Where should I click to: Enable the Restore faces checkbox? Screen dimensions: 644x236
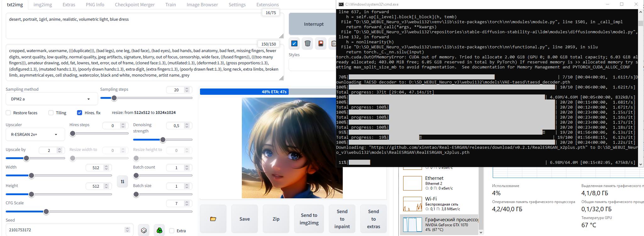click(x=8, y=113)
